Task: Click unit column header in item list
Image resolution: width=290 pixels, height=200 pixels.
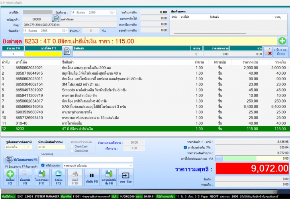Action: pyautogui.click(x=220, y=62)
